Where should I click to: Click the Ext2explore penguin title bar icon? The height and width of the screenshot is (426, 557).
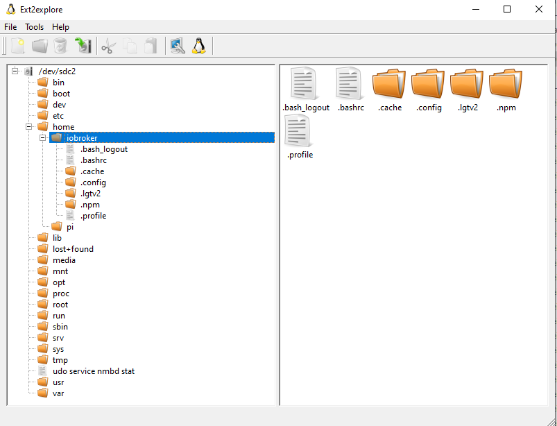10,9
